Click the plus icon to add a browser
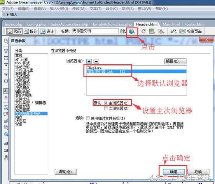This screenshot has width=215, height=184. click(89, 61)
